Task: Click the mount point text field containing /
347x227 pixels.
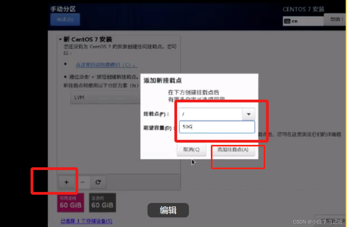Action: point(210,114)
